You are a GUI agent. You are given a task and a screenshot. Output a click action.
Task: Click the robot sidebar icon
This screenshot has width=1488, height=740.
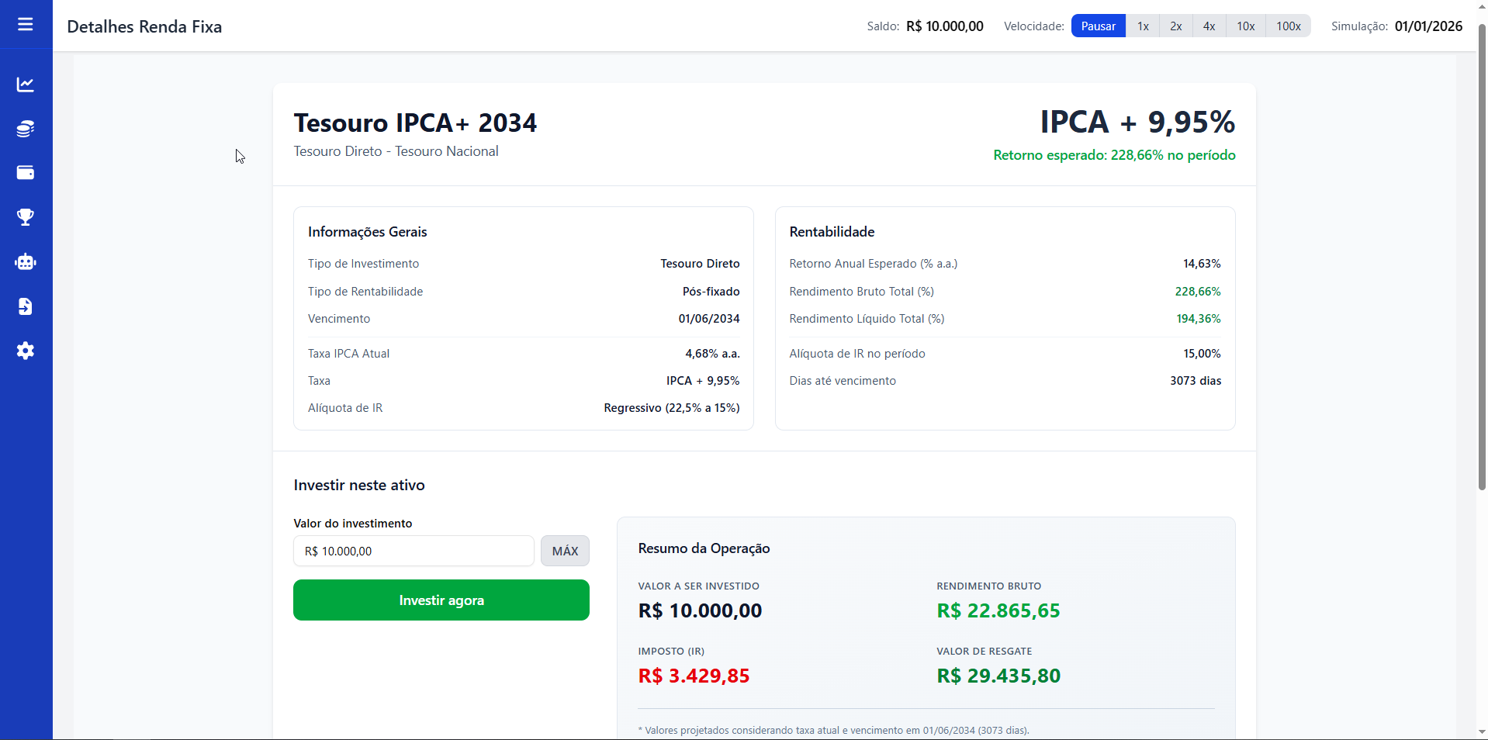coord(26,262)
